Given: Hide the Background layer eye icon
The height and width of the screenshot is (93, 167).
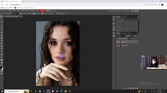Looking at the screenshot, I should [x=117, y=45].
